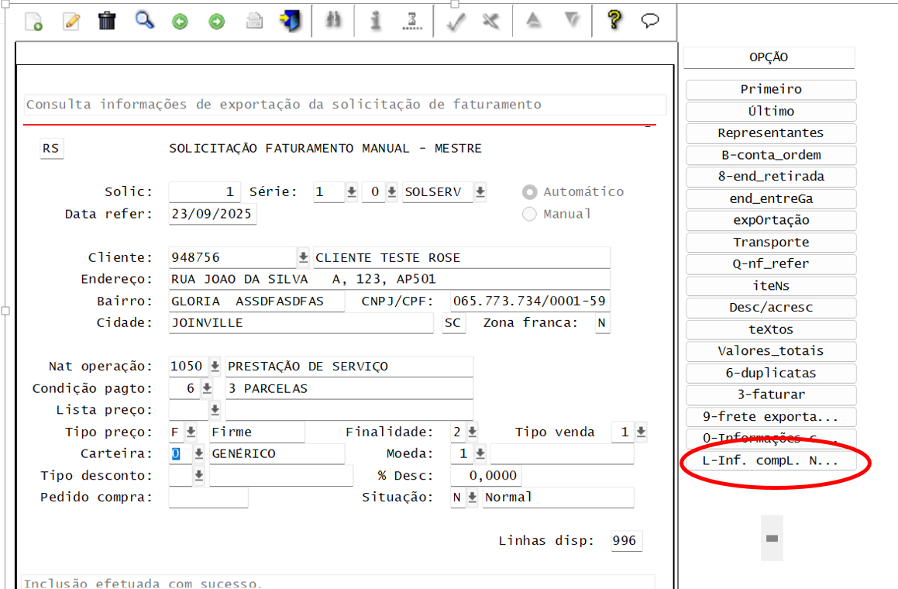898x589 pixels.
Task: Open the Finalidade lookup arrow
Action: point(472,432)
